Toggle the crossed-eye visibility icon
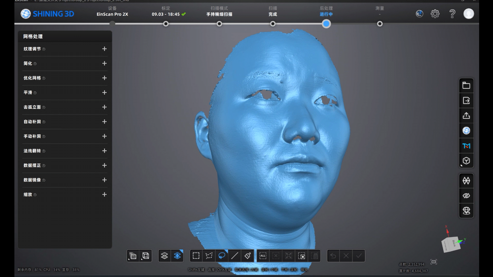Screen dimensions: 493x277 click(x=466, y=196)
